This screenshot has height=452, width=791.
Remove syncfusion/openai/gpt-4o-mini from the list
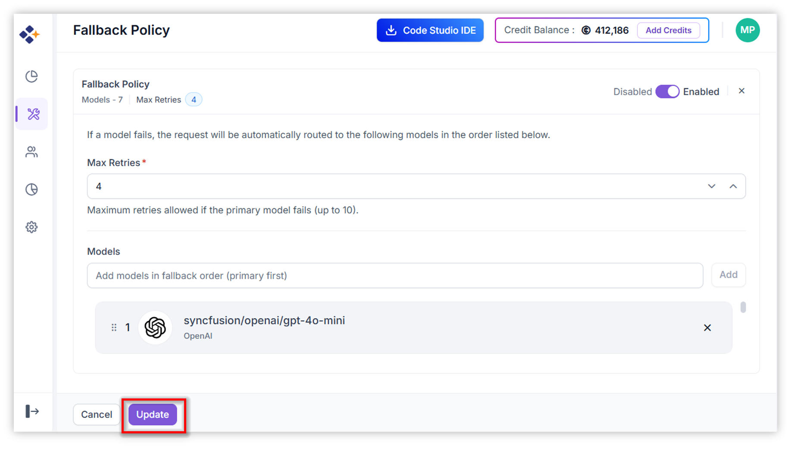(x=707, y=328)
